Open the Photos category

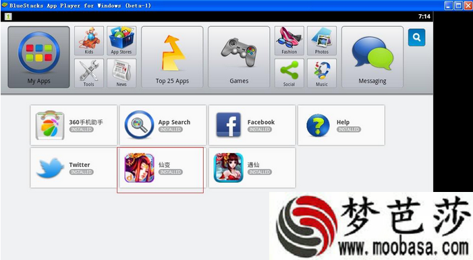tap(322, 40)
